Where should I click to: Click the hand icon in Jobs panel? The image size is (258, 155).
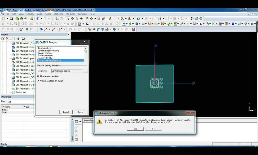tap(76, 136)
